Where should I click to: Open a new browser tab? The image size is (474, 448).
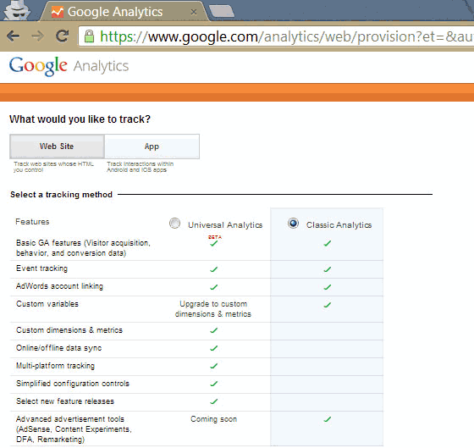[x=221, y=11]
